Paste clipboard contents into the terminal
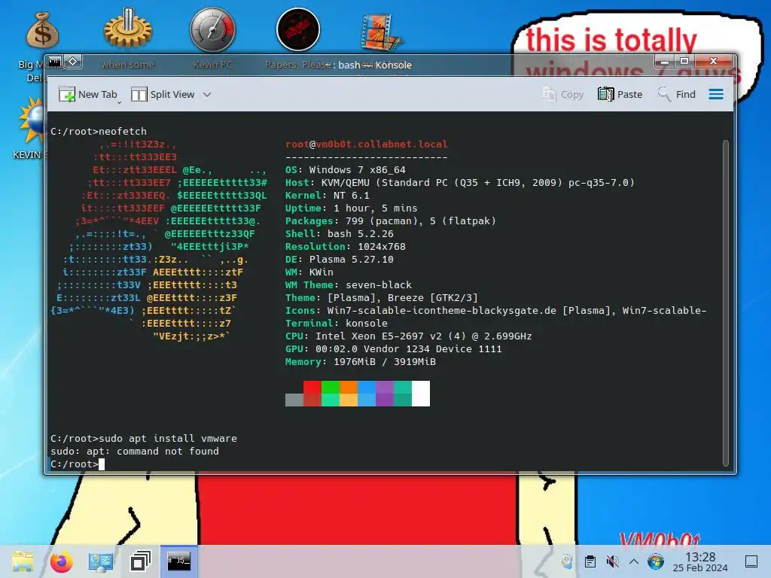 [620, 94]
